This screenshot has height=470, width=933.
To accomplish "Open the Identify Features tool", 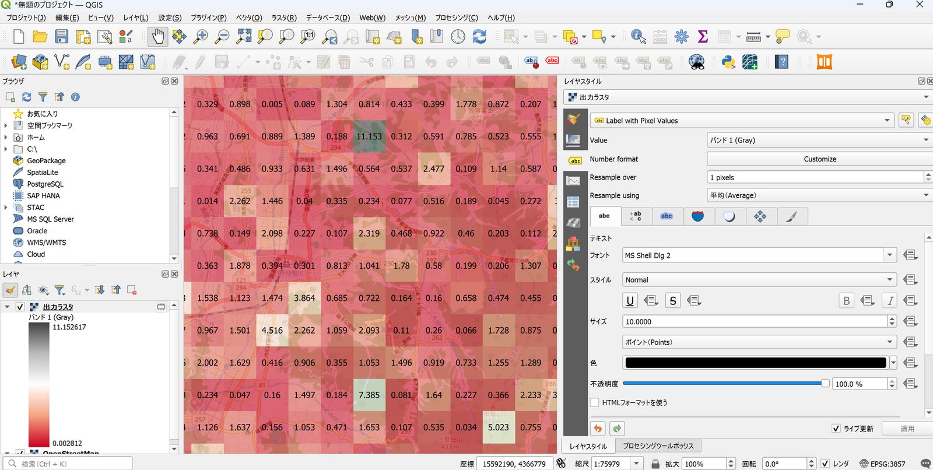I will click(639, 37).
